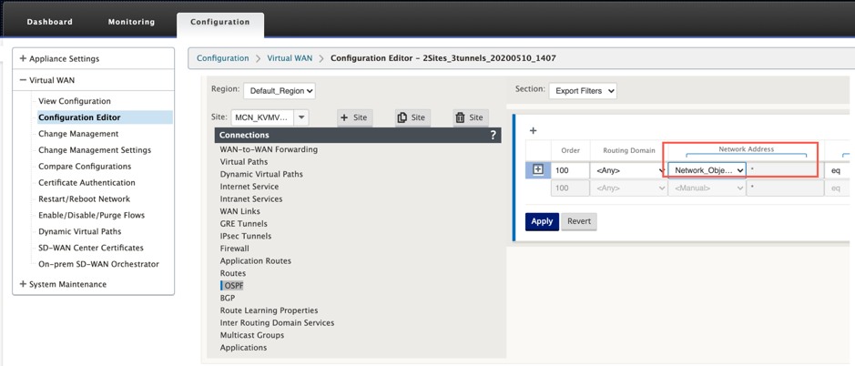Select Internet Service connection

249,187
